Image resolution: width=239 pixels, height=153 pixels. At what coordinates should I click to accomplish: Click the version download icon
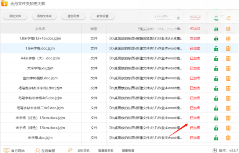[215, 150]
